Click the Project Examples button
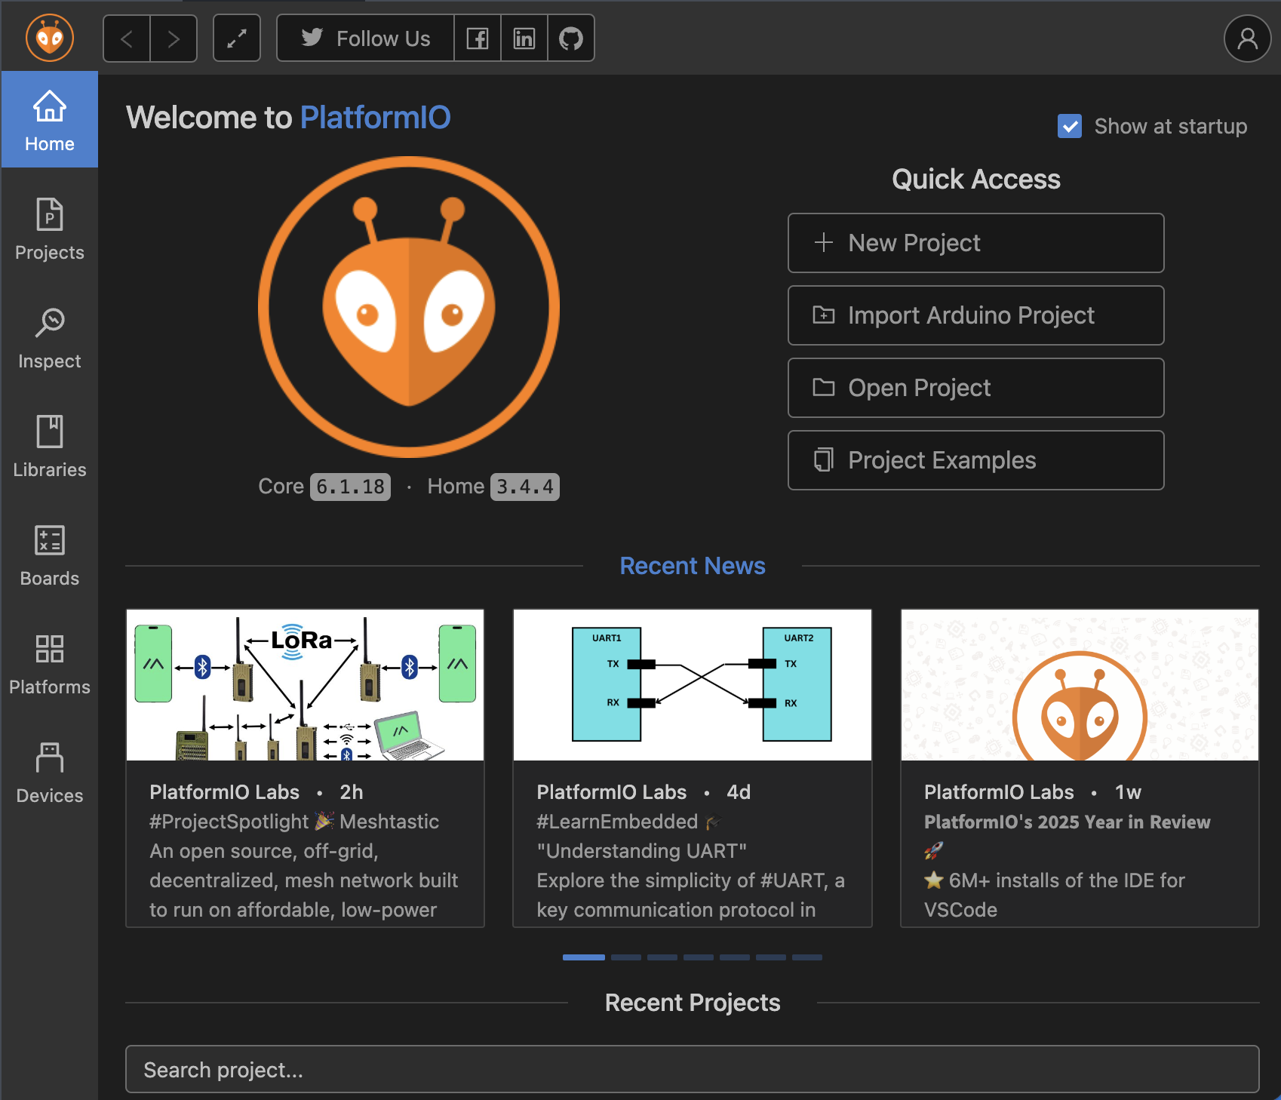 point(975,460)
